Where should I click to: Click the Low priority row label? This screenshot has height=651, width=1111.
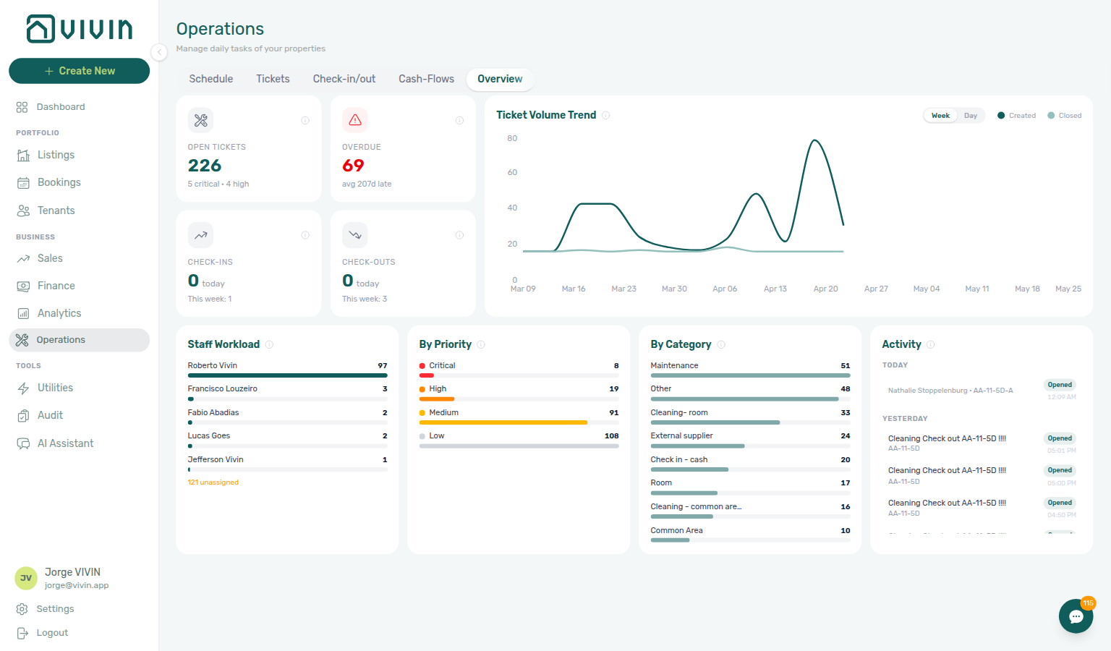click(437, 436)
